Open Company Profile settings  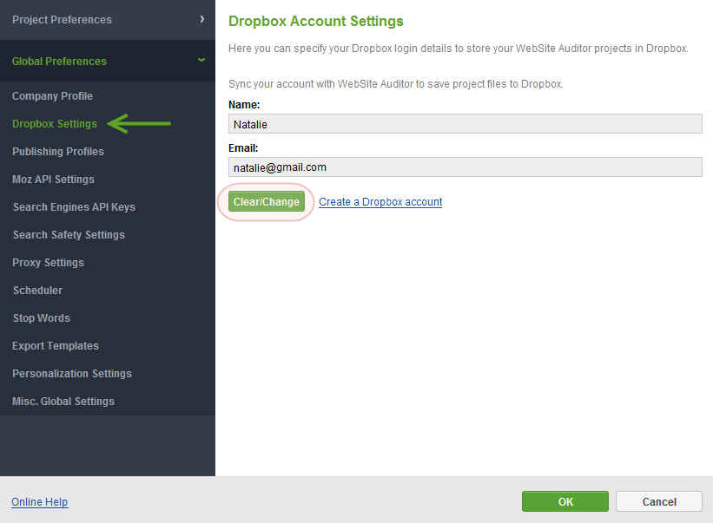(52, 95)
